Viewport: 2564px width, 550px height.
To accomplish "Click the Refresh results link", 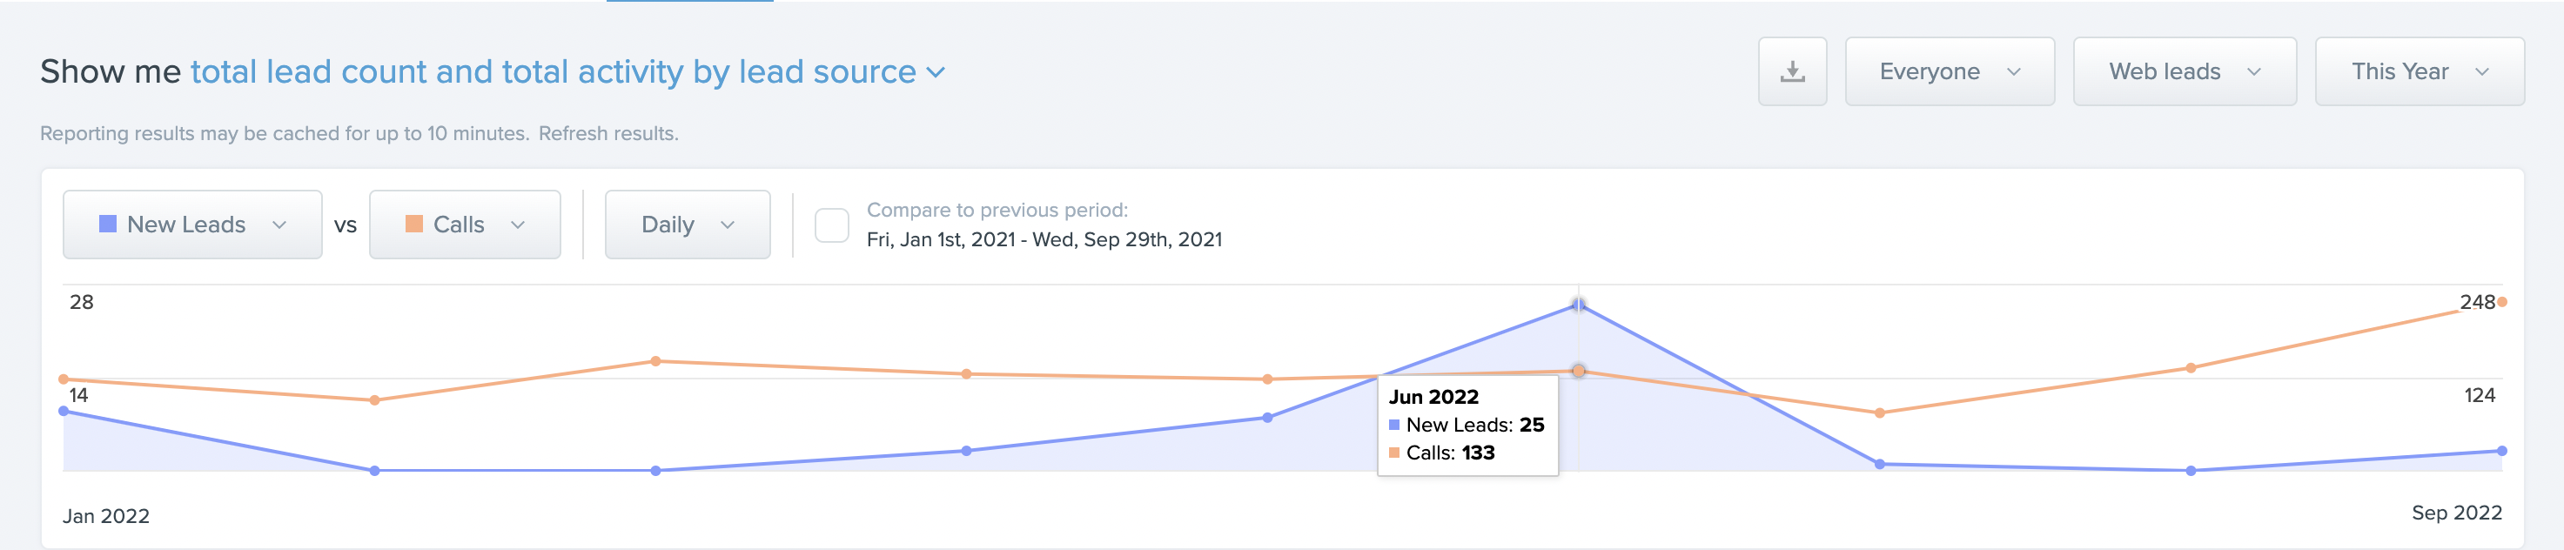I will click(608, 133).
